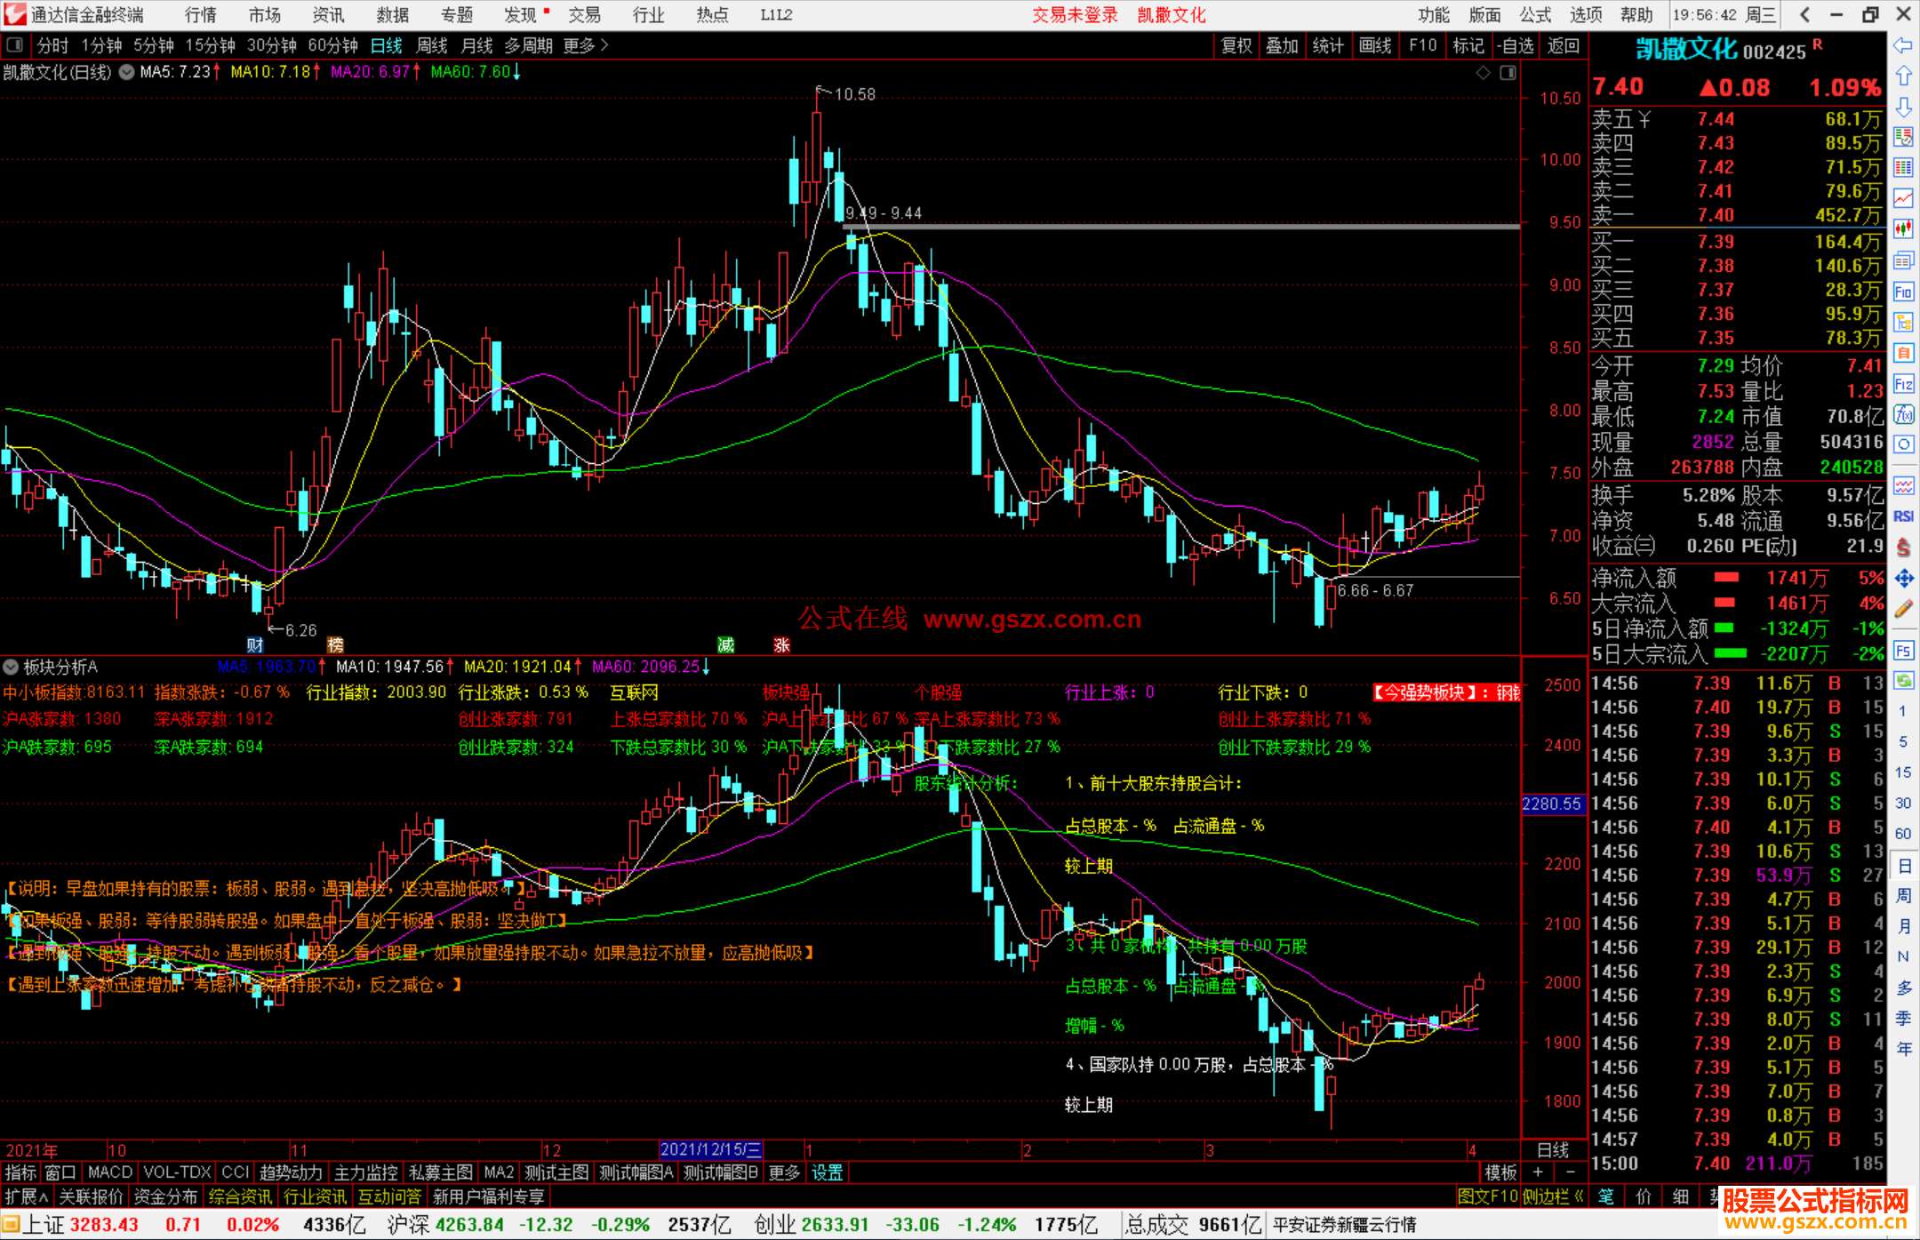Click the red S icon in sidebar
Screen dimensions: 1920x1240
coord(1903,548)
